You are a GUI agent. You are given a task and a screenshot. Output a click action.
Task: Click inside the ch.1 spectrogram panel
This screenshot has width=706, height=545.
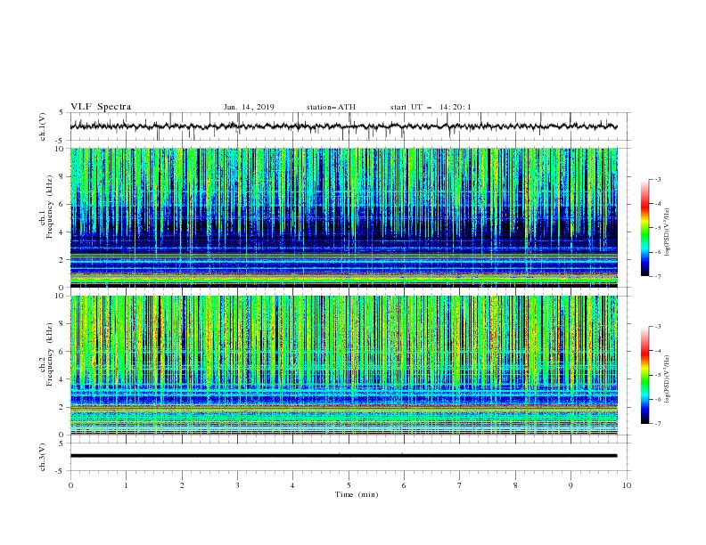(x=343, y=217)
